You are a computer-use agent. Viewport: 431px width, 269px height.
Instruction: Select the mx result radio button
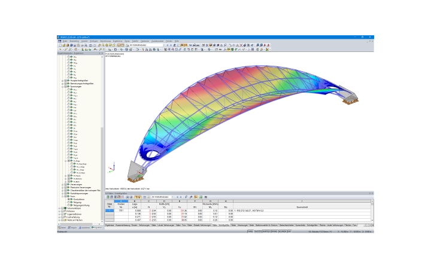pyautogui.click(x=68, y=57)
